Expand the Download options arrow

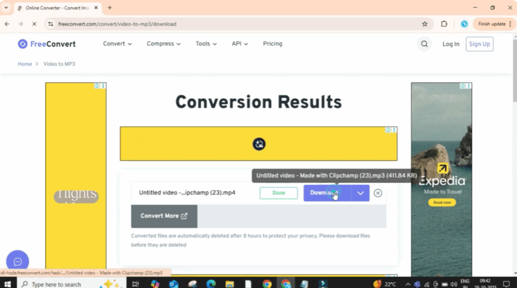pyautogui.click(x=360, y=193)
